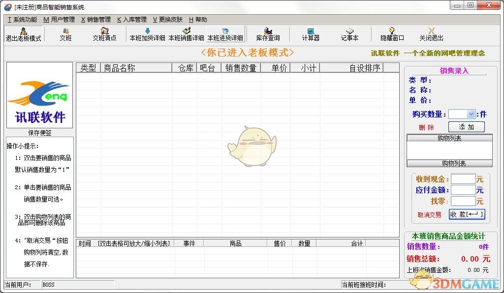Open the 入库管理 menu
This screenshot has height=293, width=504.
(x=132, y=20)
